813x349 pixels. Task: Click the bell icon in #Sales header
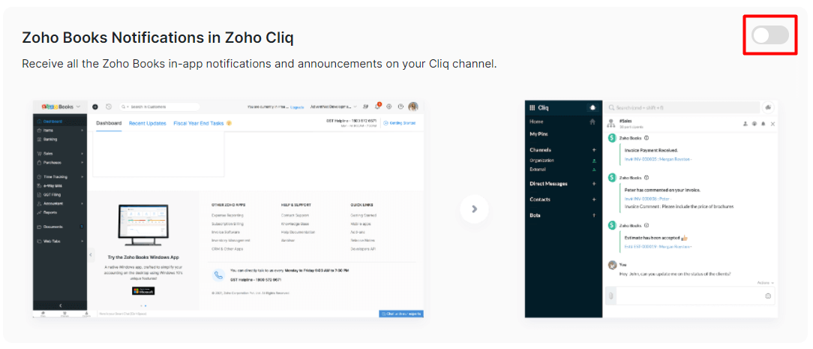point(763,124)
